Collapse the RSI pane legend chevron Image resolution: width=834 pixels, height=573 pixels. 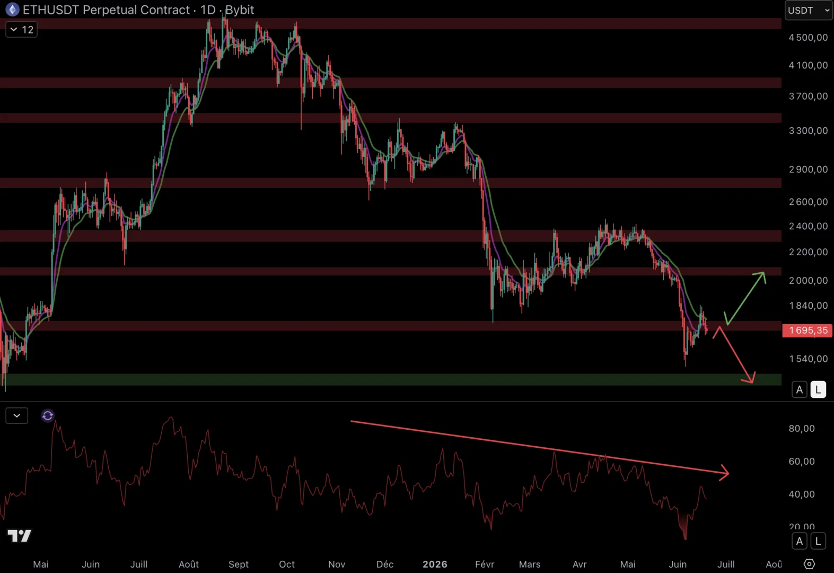pyautogui.click(x=16, y=415)
